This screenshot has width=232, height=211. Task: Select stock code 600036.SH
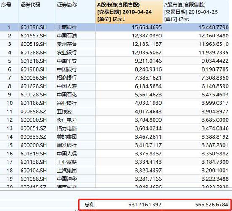click(x=34, y=78)
